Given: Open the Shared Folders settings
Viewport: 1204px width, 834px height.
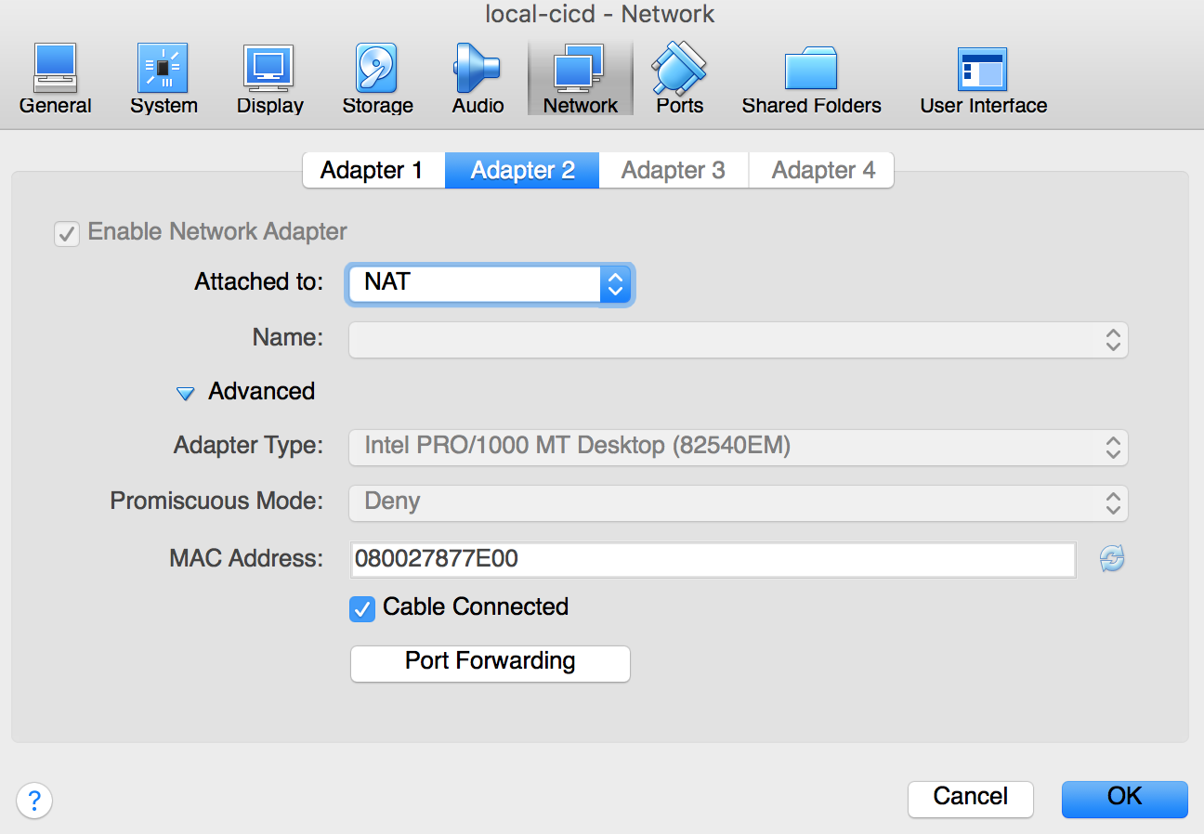Looking at the screenshot, I should point(811,79).
